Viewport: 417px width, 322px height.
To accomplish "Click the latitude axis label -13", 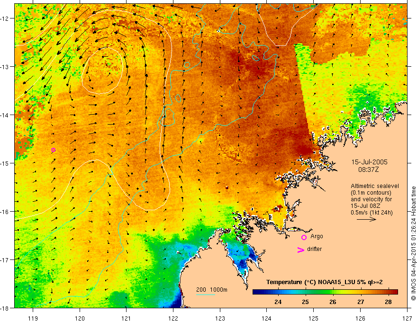I will tap(5, 67).
